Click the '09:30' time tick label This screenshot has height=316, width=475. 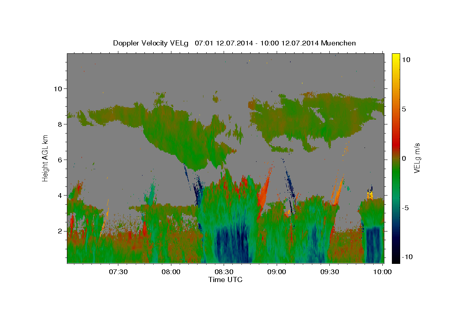click(329, 272)
